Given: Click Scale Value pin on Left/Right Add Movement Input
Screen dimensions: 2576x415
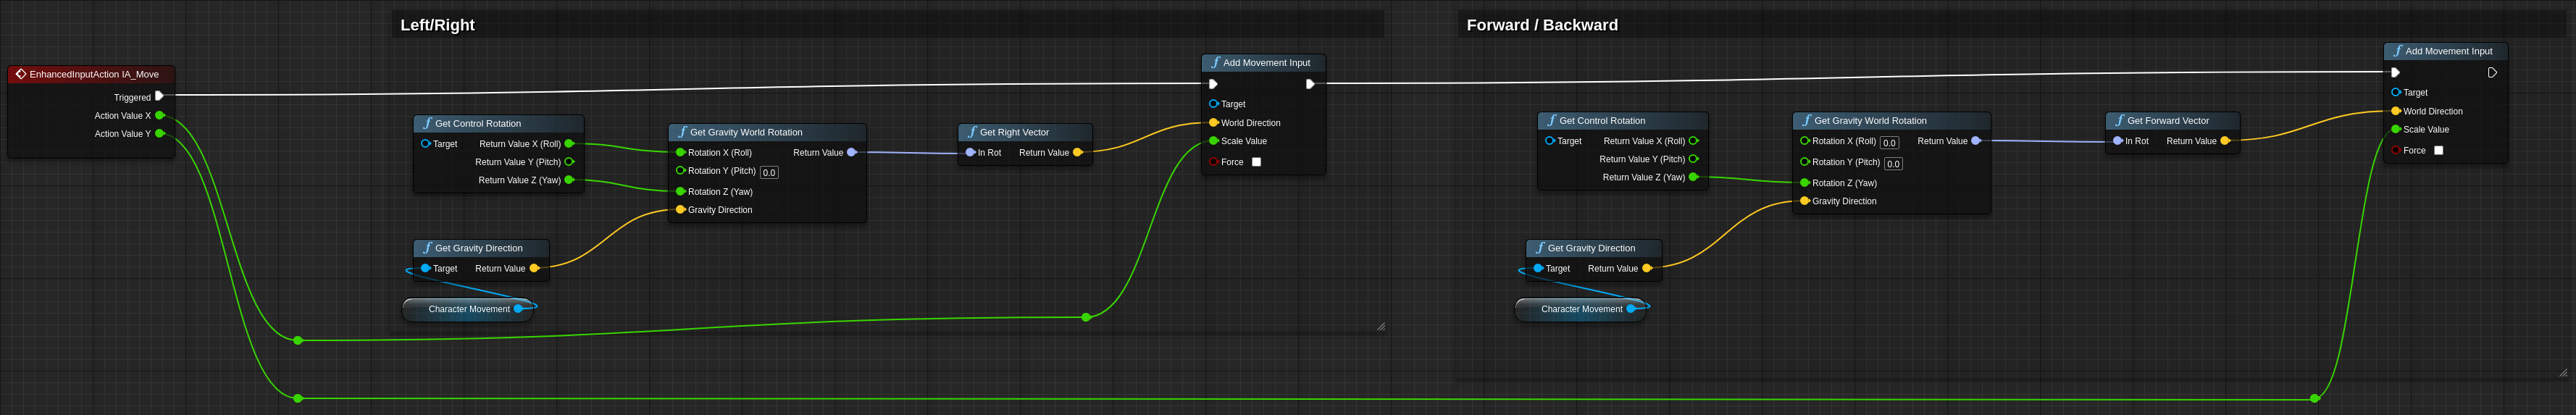Looking at the screenshot, I should (1214, 141).
